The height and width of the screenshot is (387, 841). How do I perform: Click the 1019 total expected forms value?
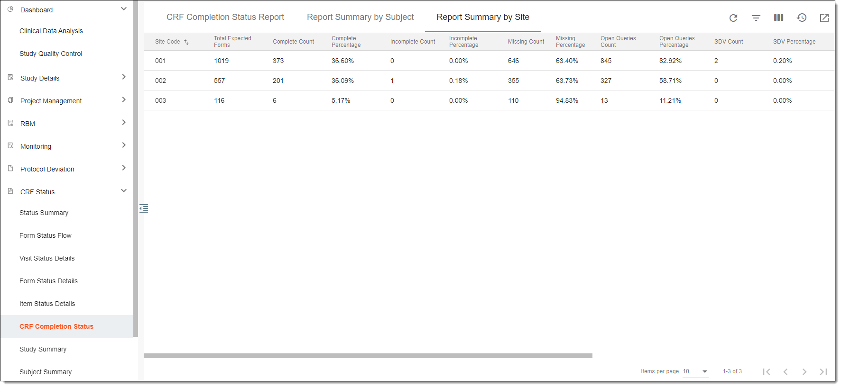[x=221, y=61]
